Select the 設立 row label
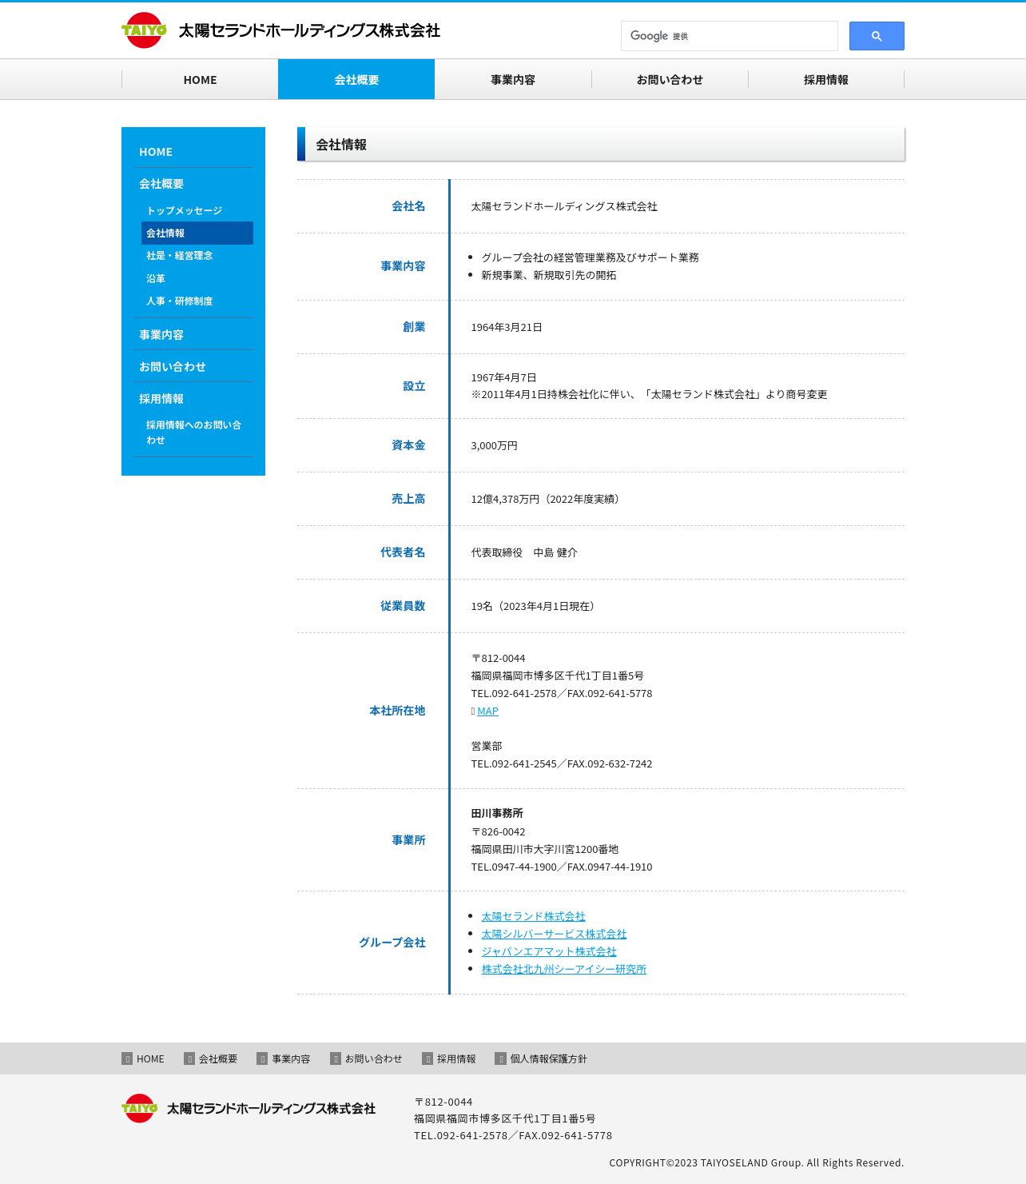Image resolution: width=1026 pixels, height=1184 pixels. click(414, 386)
